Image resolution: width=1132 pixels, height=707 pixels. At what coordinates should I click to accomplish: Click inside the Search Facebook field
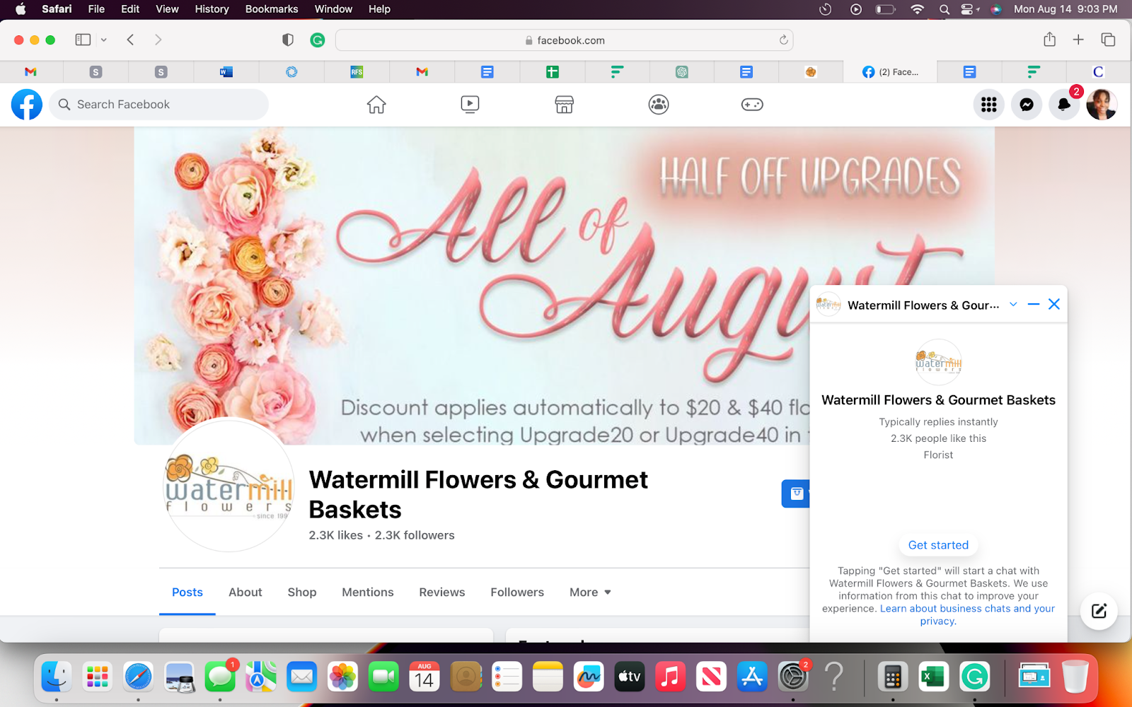point(159,105)
